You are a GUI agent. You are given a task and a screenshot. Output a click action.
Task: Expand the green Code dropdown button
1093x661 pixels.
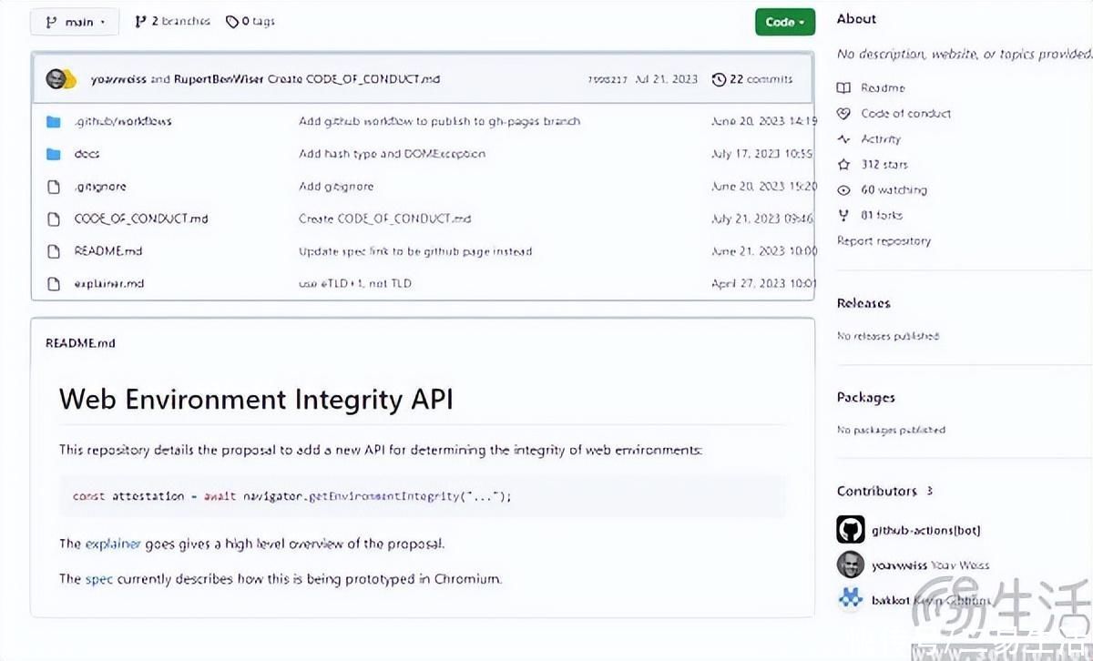point(784,22)
